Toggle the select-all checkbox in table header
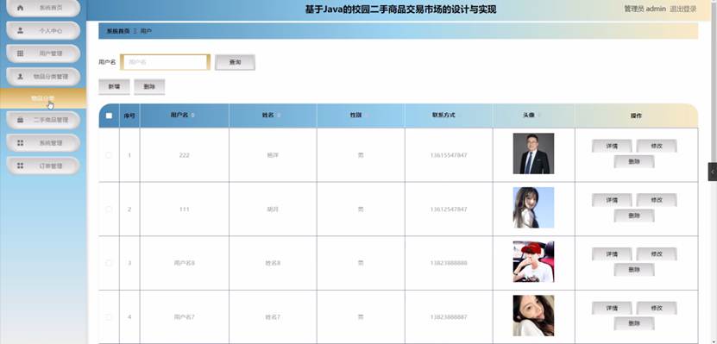Viewport: 717px width, 344px height. pos(109,116)
